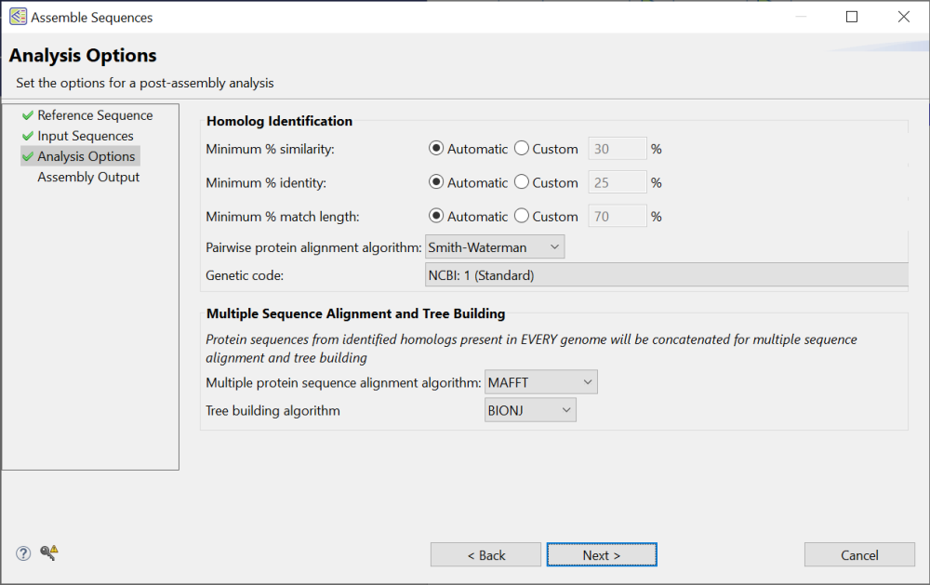Click checkmark next to Analysis Options step
The height and width of the screenshot is (585, 930).
pyautogui.click(x=28, y=155)
